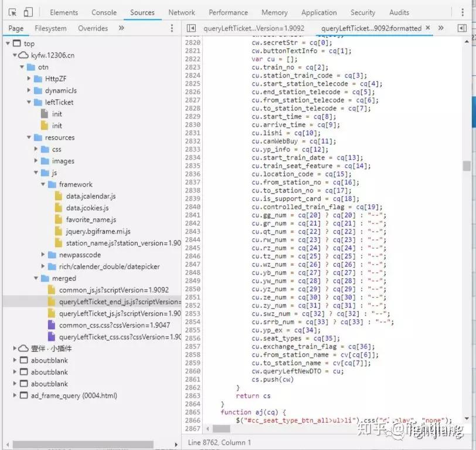
Task: Collapse the kyfw.12306.cn domain node
Action: tap(15, 55)
